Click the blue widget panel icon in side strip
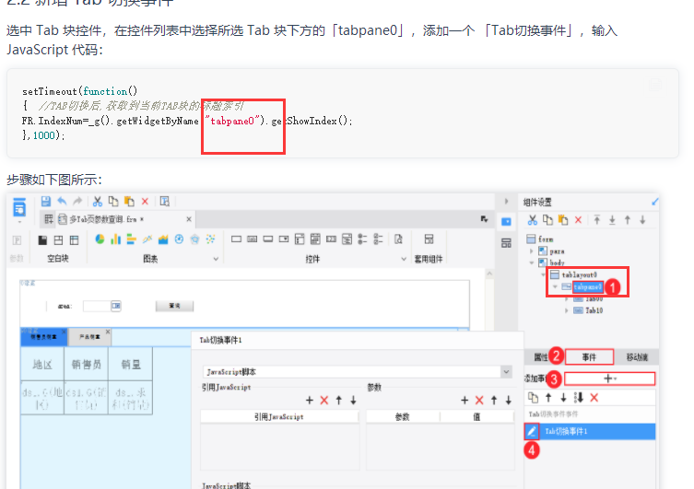This screenshot has height=489, width=694. (506, 222)
